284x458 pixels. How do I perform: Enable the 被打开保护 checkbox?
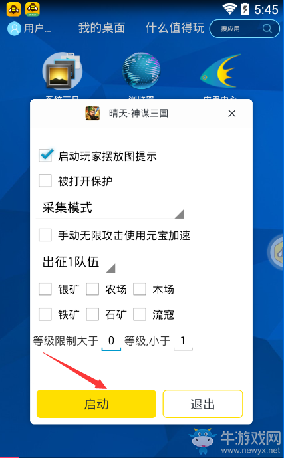click(45, 181)
